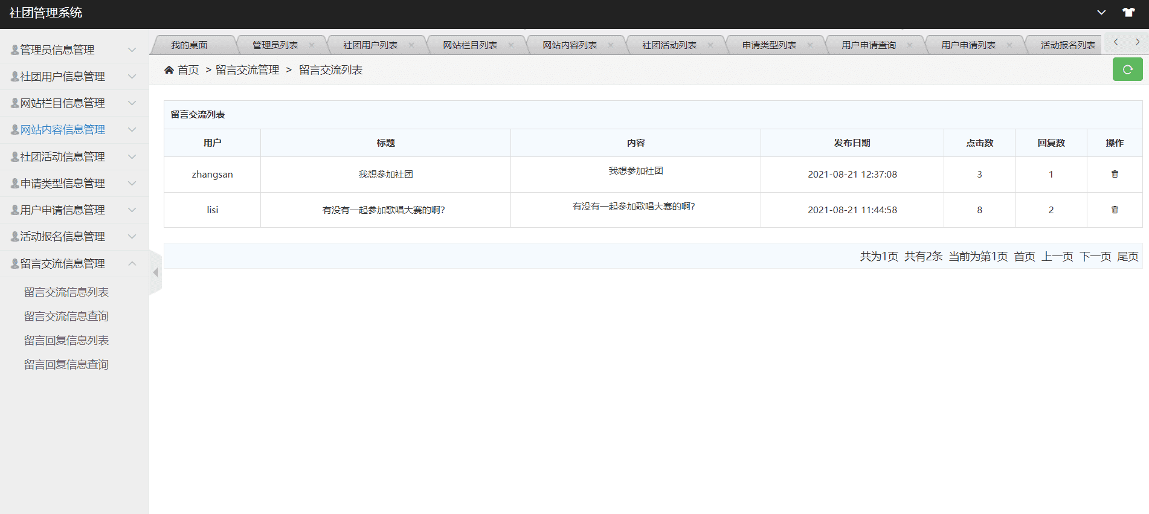Click the 发布日期 column header
Screen dimensions: 1149x514
(x=852, y=143)
